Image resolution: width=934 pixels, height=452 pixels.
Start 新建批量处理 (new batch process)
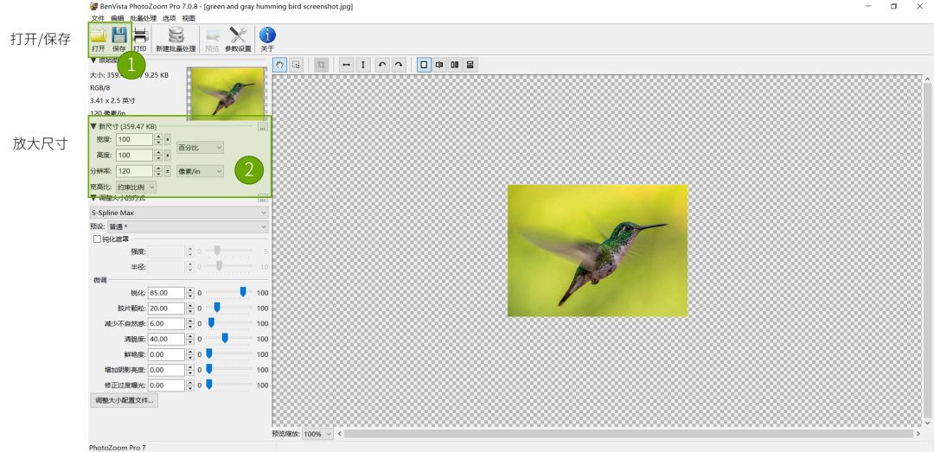(x=176, y=37)
